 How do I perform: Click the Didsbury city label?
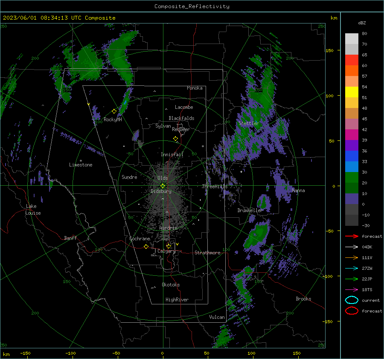coord(161,191)
